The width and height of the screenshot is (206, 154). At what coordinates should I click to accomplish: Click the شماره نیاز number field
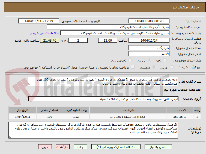(x=149, y=21)
